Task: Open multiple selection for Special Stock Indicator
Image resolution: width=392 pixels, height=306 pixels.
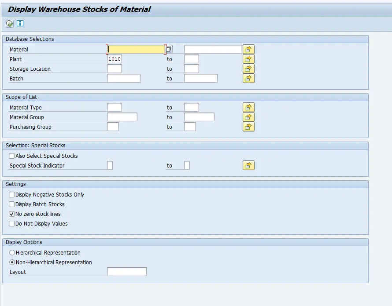Action: (248, 165)
